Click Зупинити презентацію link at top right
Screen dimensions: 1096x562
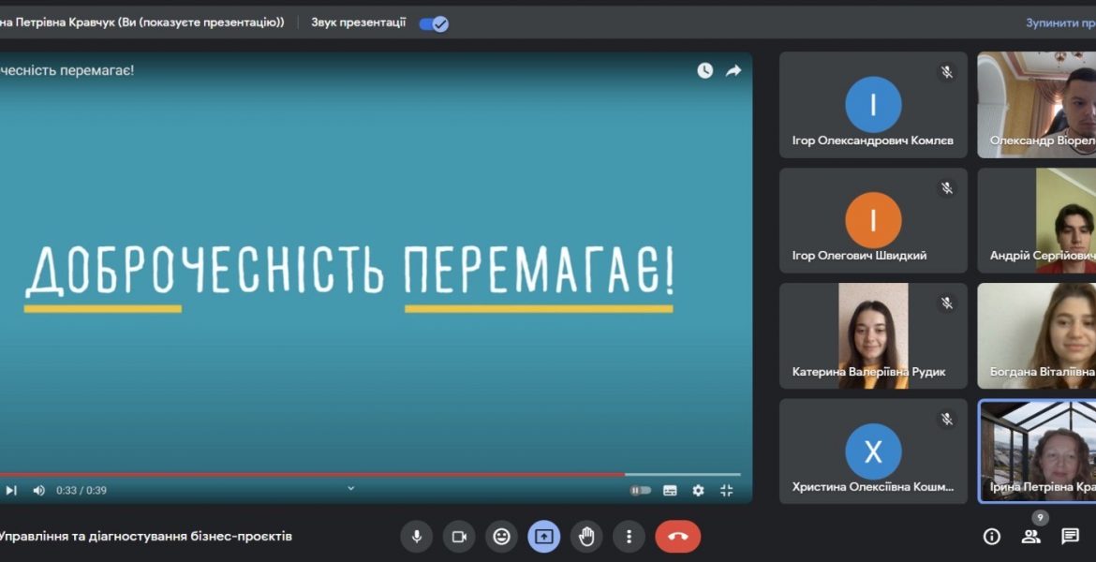click(x=1060, y=23)
